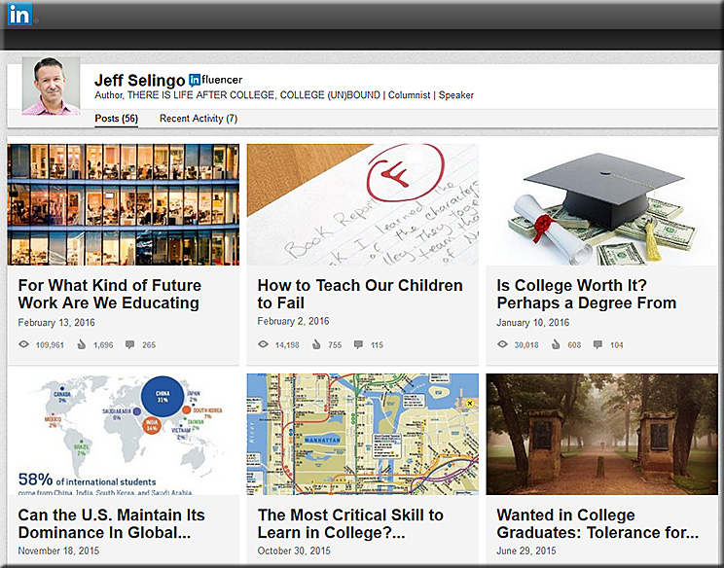Screen dimensions: 724x568
Task: Click the LinkedIn logo icon
Action: [19, 14]
